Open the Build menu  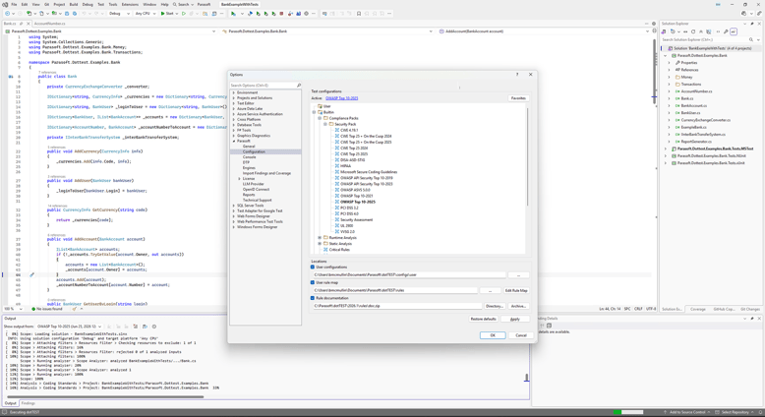74,4
